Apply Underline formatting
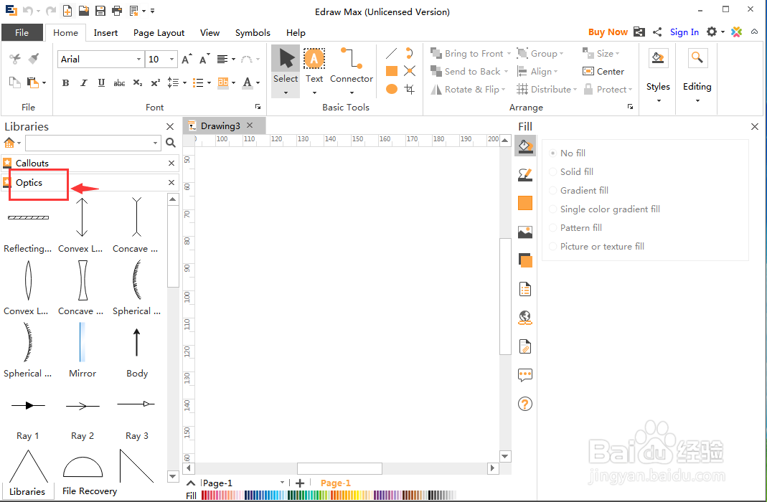The width and height of the screenshot is (767, 502). 101,83
